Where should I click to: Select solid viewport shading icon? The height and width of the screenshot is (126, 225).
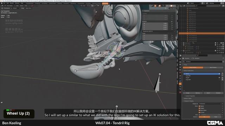171,6
